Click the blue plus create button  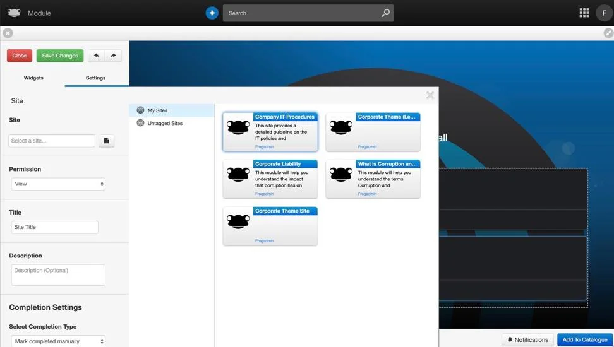212,13
